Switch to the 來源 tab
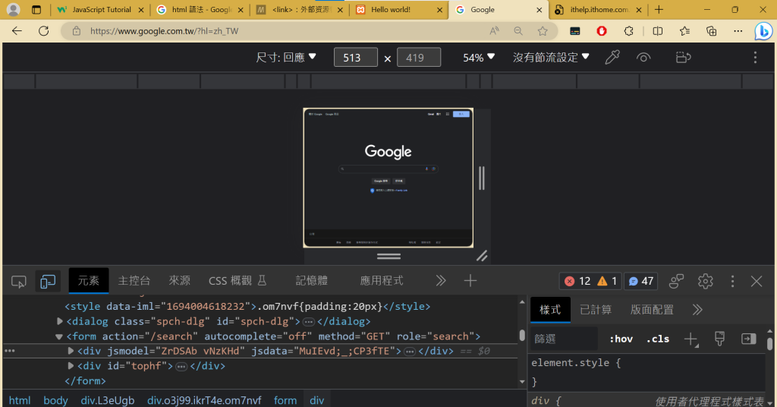Viewport: 777px width, 407px height. [179, 281]
